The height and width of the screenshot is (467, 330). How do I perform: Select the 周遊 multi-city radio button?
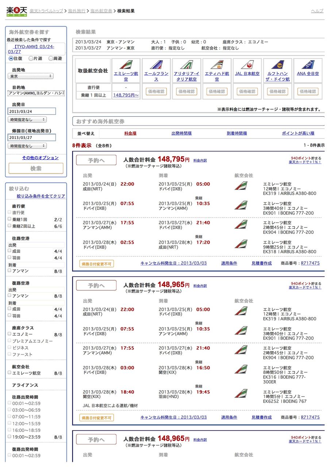[x=51, y=58]
